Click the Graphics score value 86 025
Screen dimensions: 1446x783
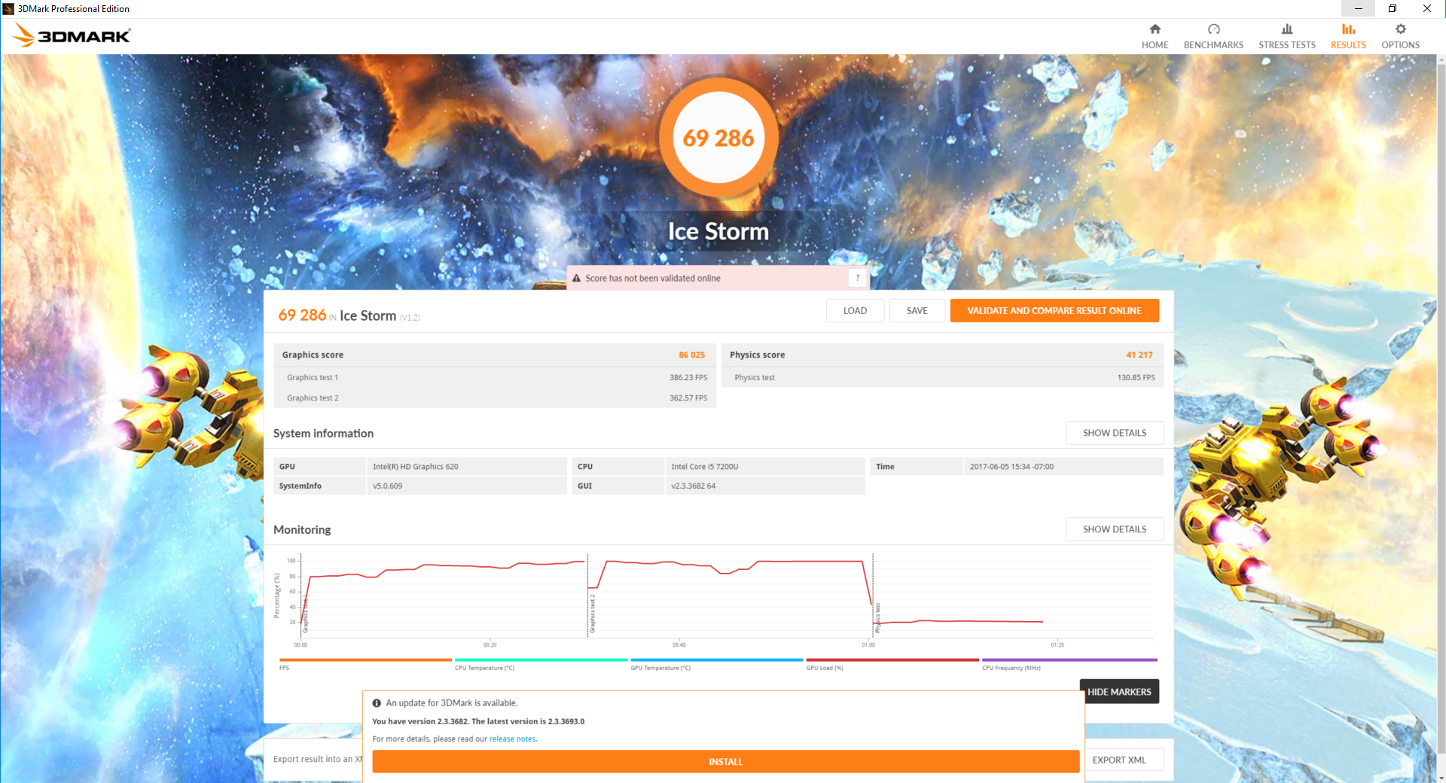point(691,355)
